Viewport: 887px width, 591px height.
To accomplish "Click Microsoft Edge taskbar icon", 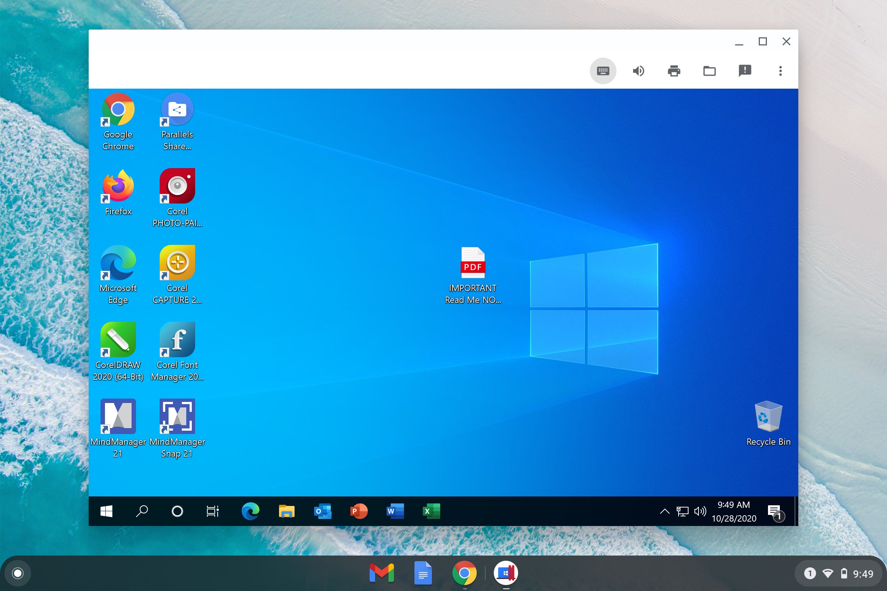I will tap(251, 511).
